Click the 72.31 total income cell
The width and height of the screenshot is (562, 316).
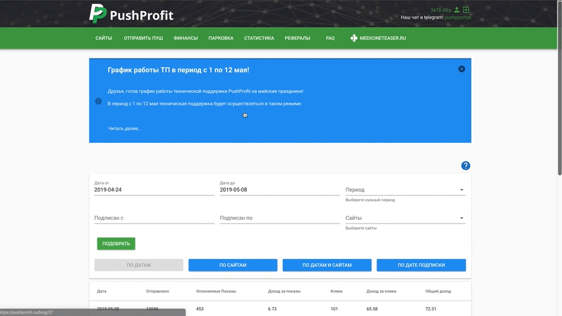pos(431,309)
